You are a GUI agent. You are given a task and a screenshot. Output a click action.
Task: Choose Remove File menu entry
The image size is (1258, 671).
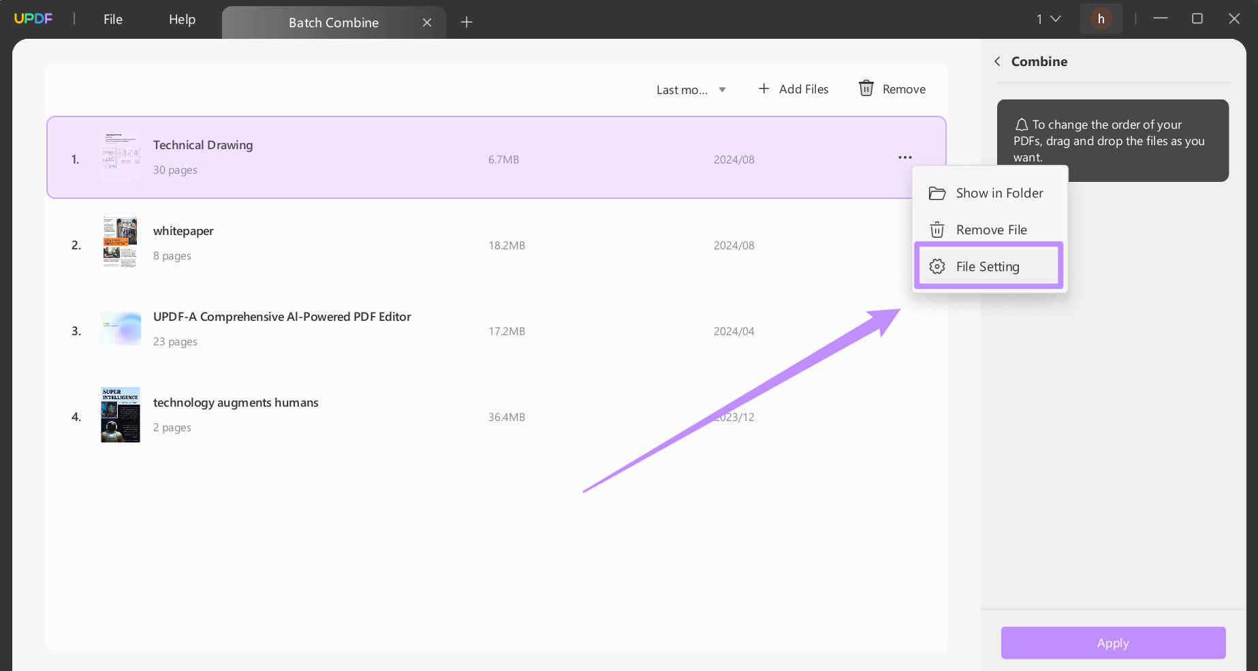click(x=989, y=230)
